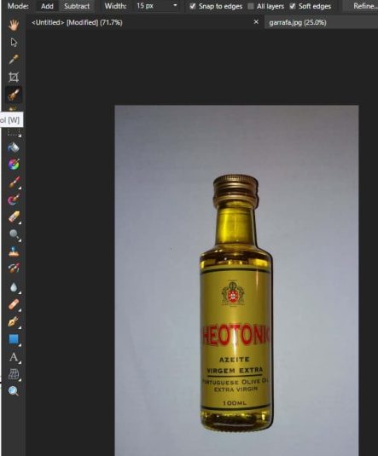378x456 pixels.
Task: Select the Pen tool
Action: click(x=14, y=321)
